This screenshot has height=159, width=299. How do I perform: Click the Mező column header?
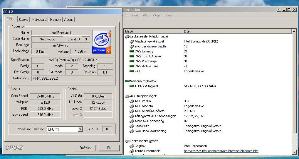153,31
